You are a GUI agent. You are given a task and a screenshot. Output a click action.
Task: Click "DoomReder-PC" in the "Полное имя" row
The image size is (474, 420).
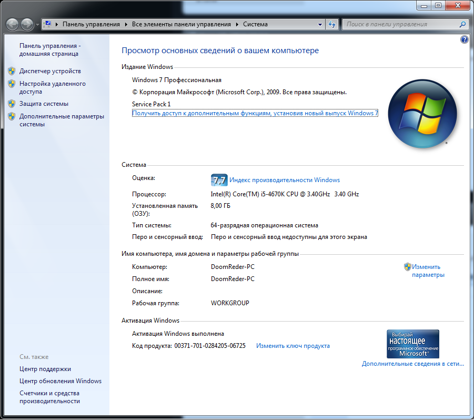point(233,279)
